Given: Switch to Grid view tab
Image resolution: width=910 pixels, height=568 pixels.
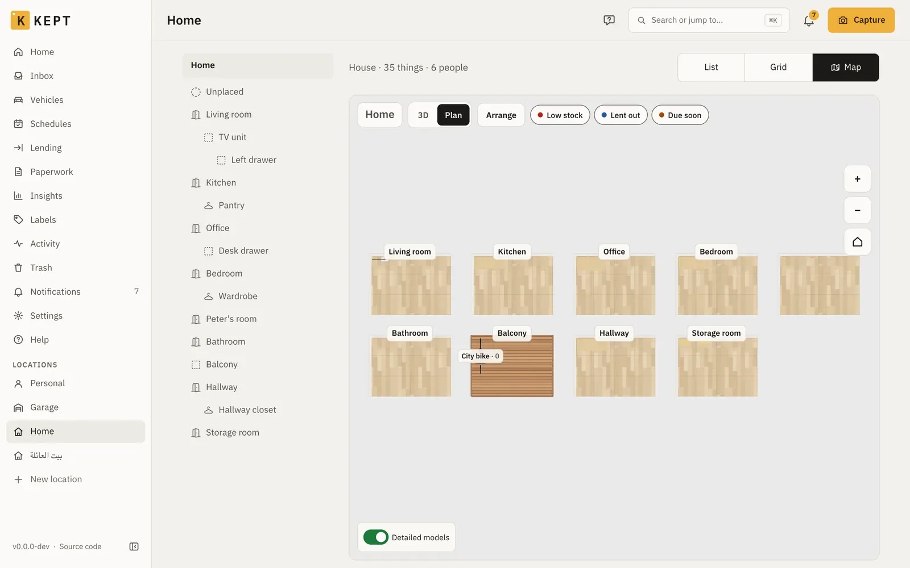Looking at the screenshot, I should click(x=779, y=68).
